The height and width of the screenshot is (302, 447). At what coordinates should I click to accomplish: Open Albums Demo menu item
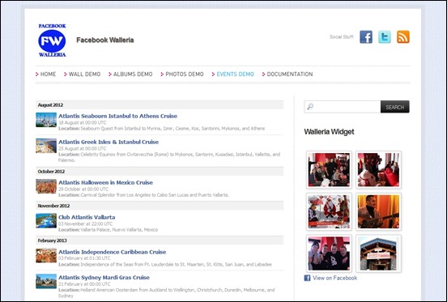(133, 74)
